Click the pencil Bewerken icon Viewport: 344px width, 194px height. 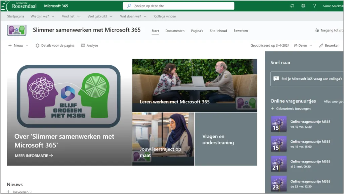(x=321, y=46)
